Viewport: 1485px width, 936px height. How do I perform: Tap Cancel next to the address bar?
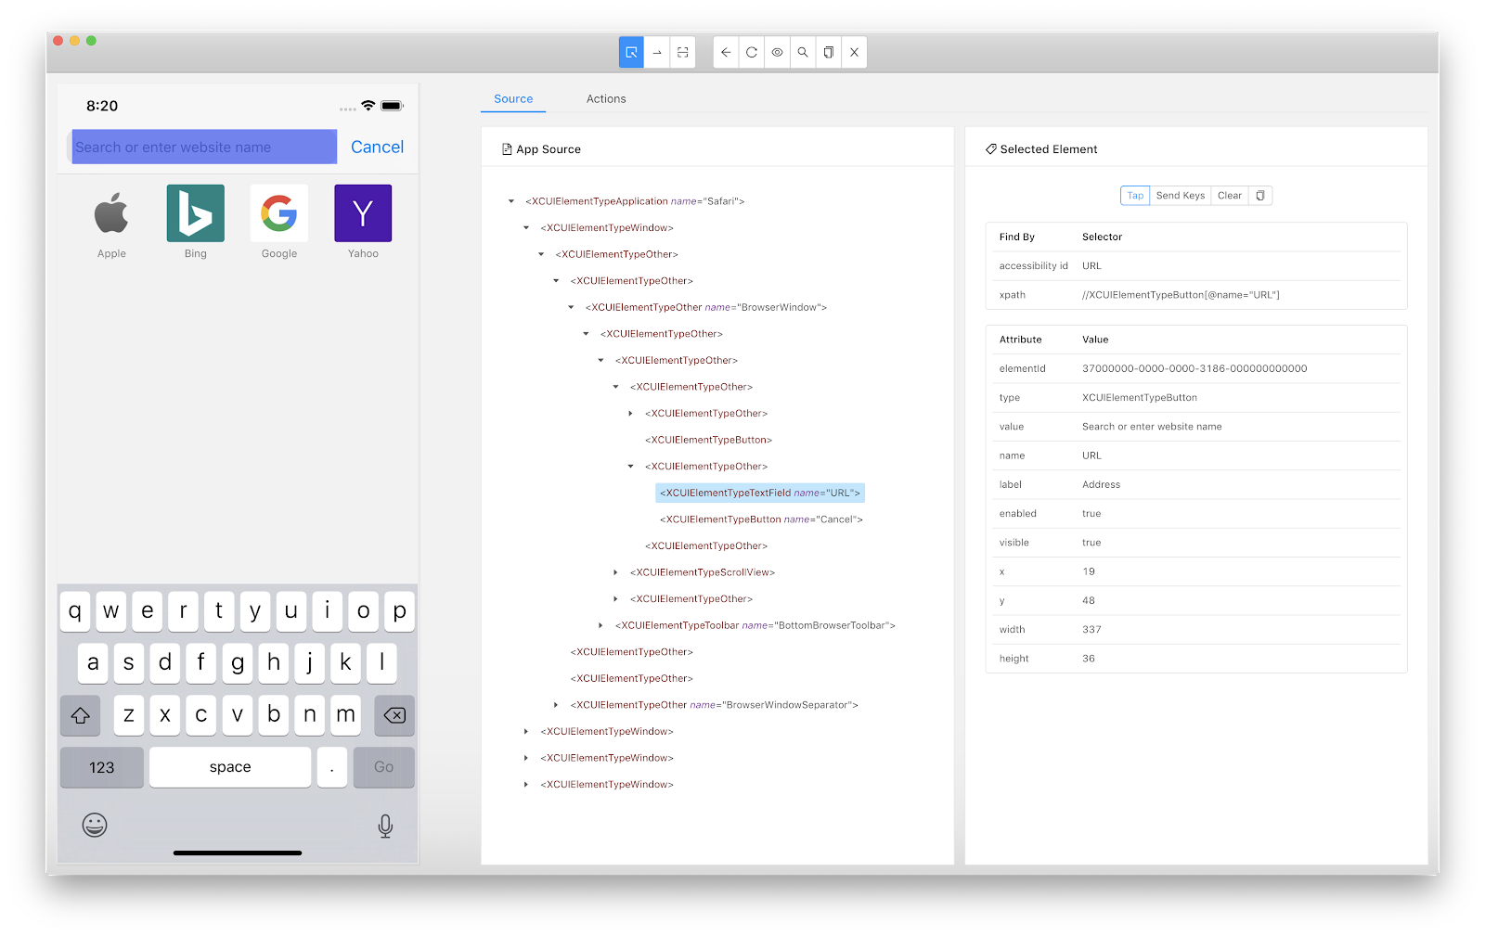pyautogui.click(x=377, y=147)
